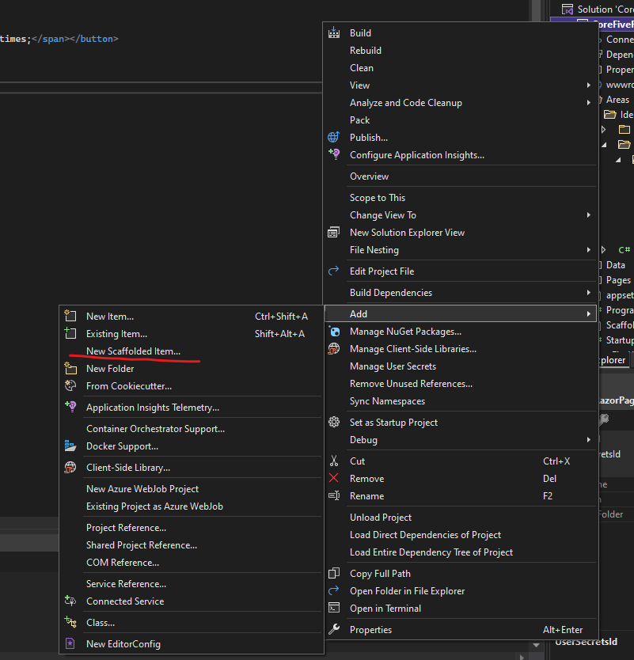Click the Properties wrench icon

334,629
